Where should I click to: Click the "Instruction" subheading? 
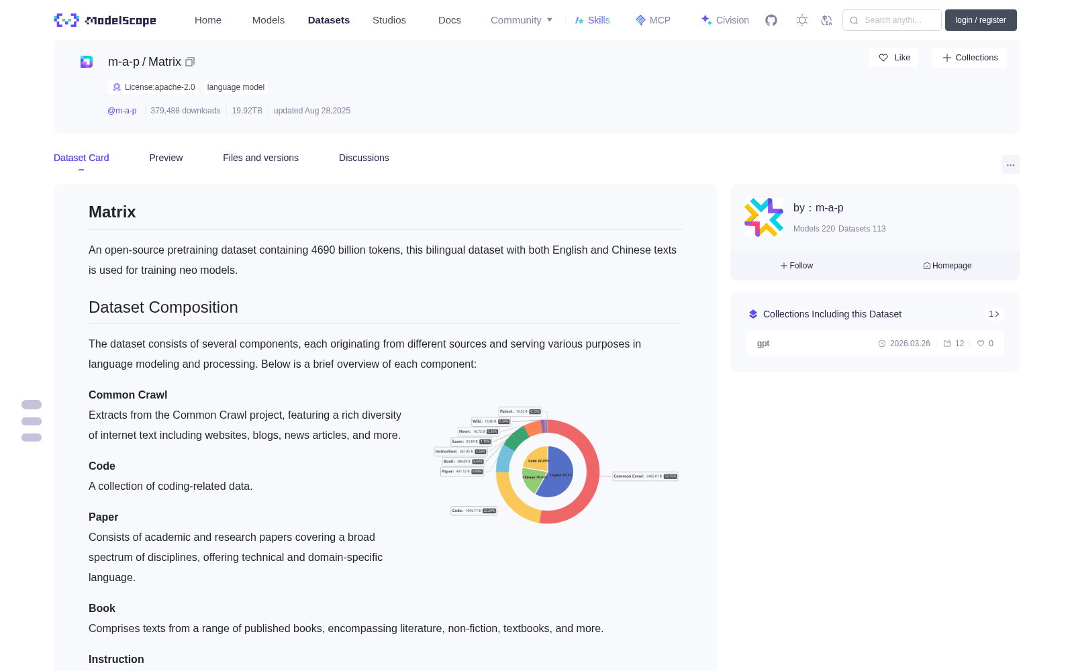tap(116, 660)
